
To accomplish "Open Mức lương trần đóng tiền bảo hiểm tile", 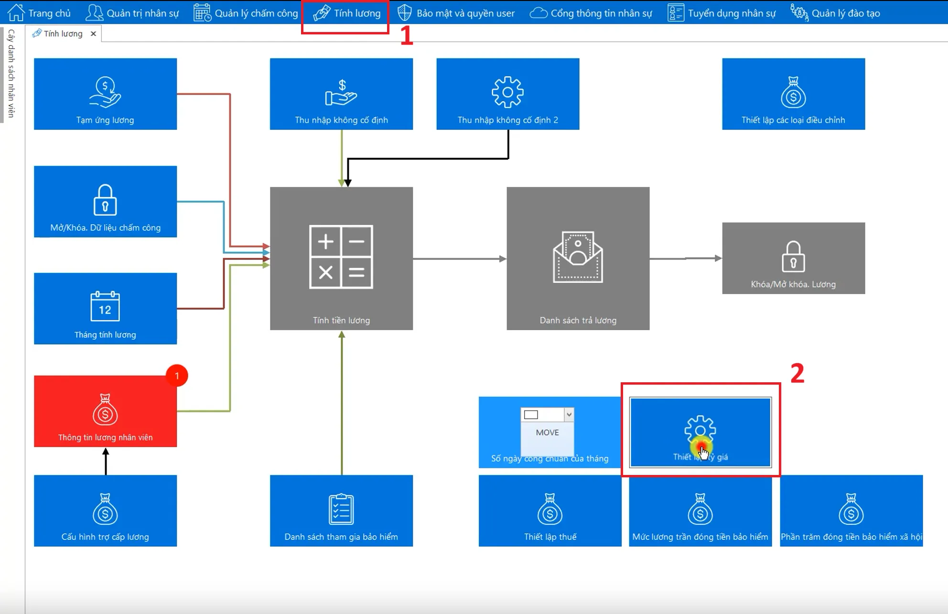I will pyautogui.click(x=700, y=510).
